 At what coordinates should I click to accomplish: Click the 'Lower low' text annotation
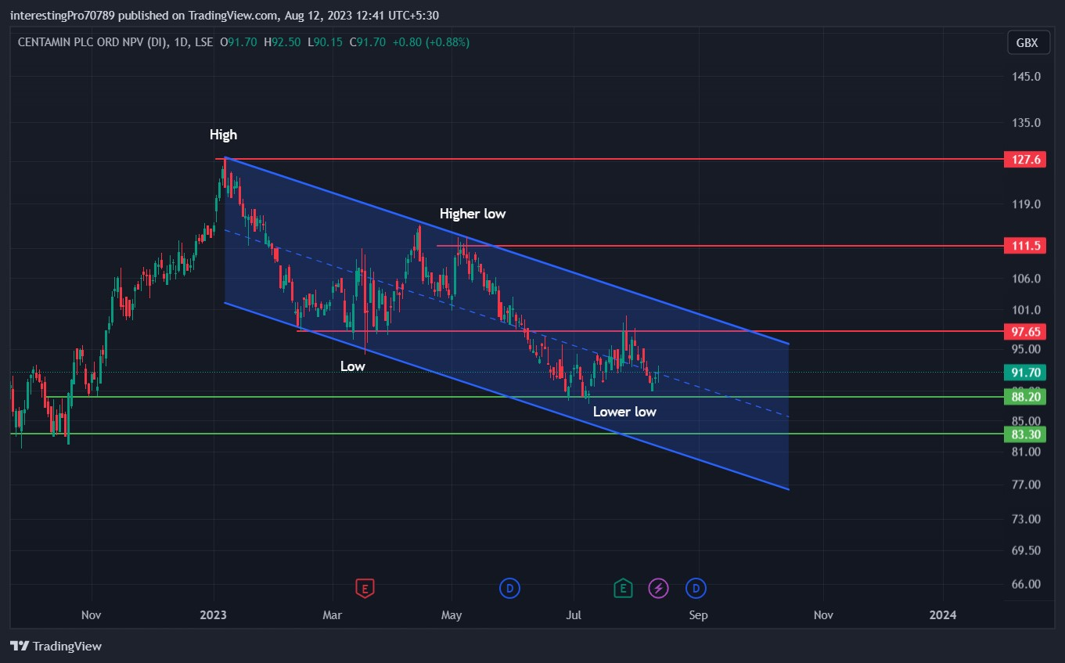pyautogui.click(x=624, y=412)
